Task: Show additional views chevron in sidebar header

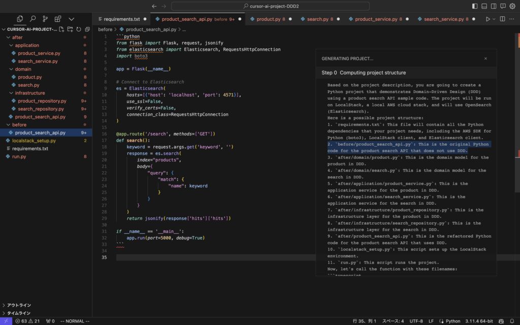Action: point(71,19)
